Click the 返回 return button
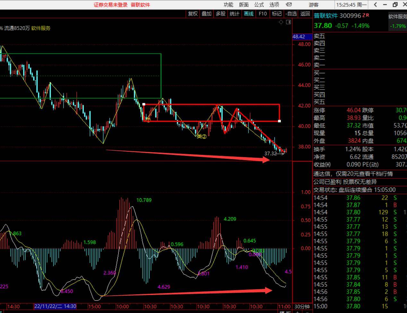 (305, 13)
